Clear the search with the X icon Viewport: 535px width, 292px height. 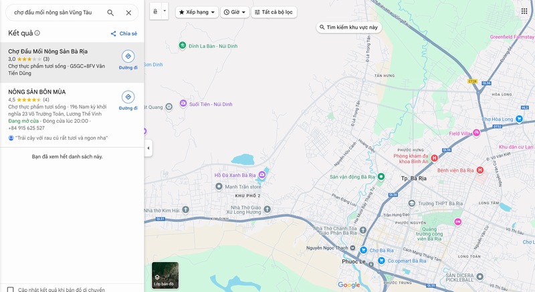128,13
